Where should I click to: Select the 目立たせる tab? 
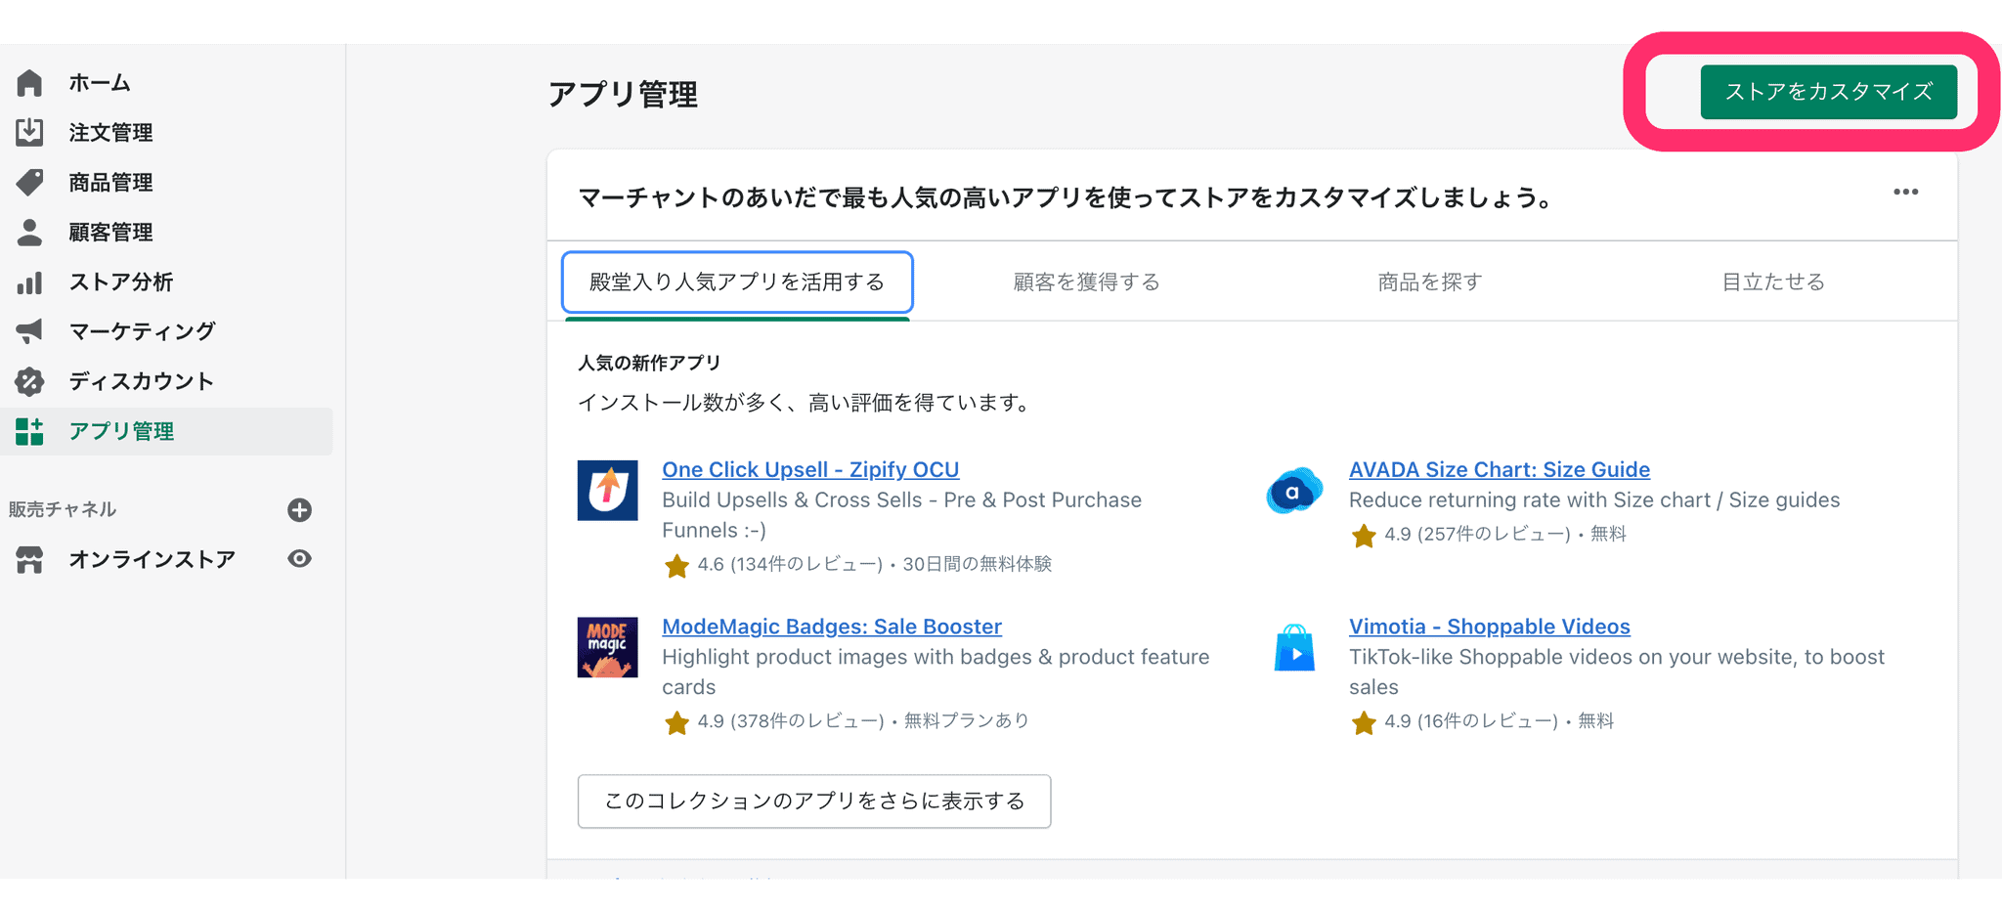coord(1772,282)
